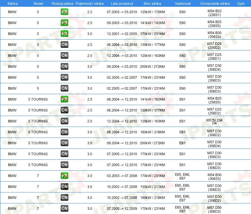Click the Nadwozie column header

pos(183,4)
